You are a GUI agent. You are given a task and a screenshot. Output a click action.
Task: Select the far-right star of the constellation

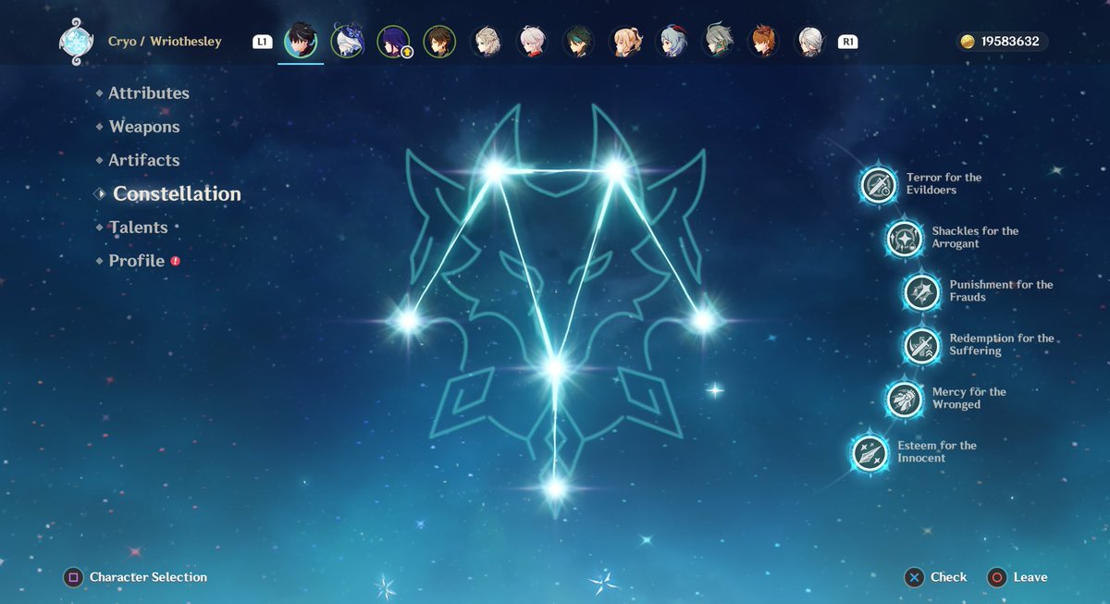703,320
